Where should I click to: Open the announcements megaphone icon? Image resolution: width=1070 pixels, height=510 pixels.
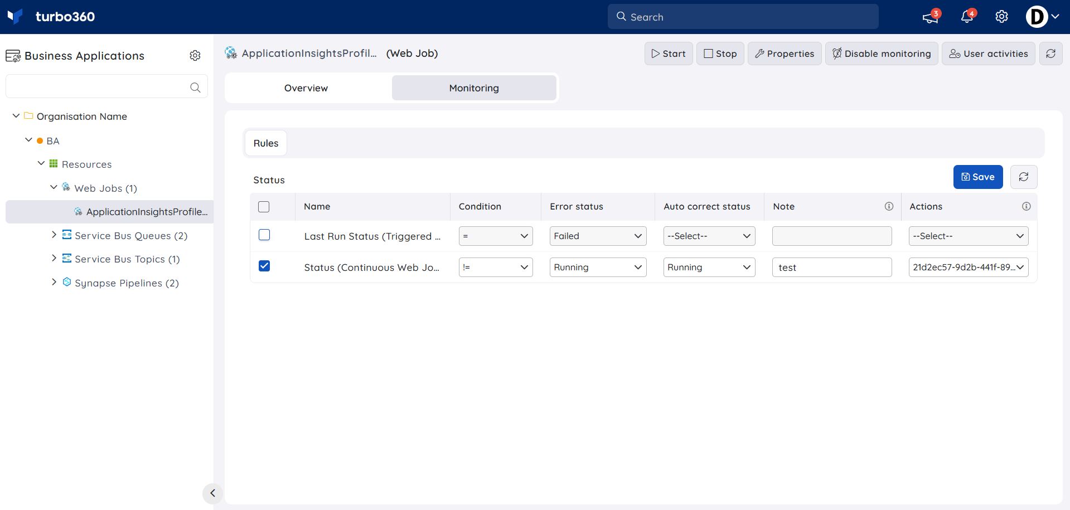(x=930, y=17)
